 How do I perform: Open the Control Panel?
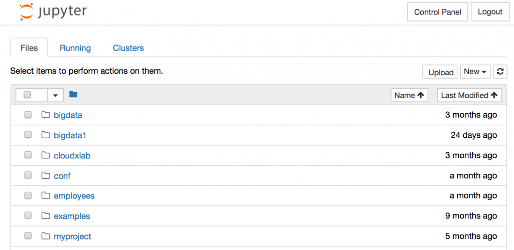tap(438, 12)
